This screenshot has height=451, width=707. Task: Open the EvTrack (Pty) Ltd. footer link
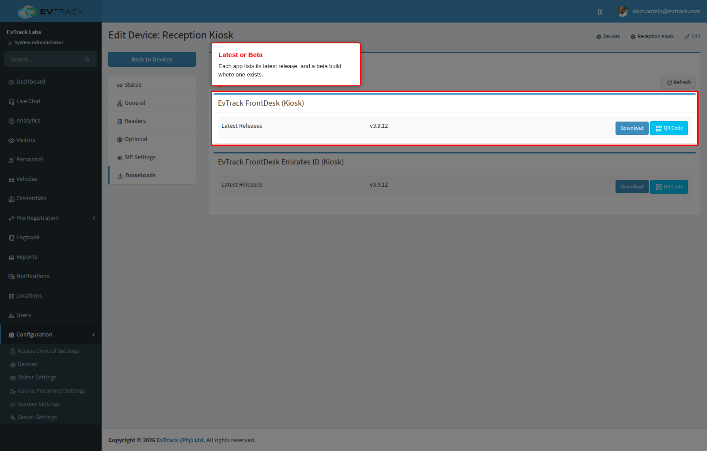pos(181,440)
